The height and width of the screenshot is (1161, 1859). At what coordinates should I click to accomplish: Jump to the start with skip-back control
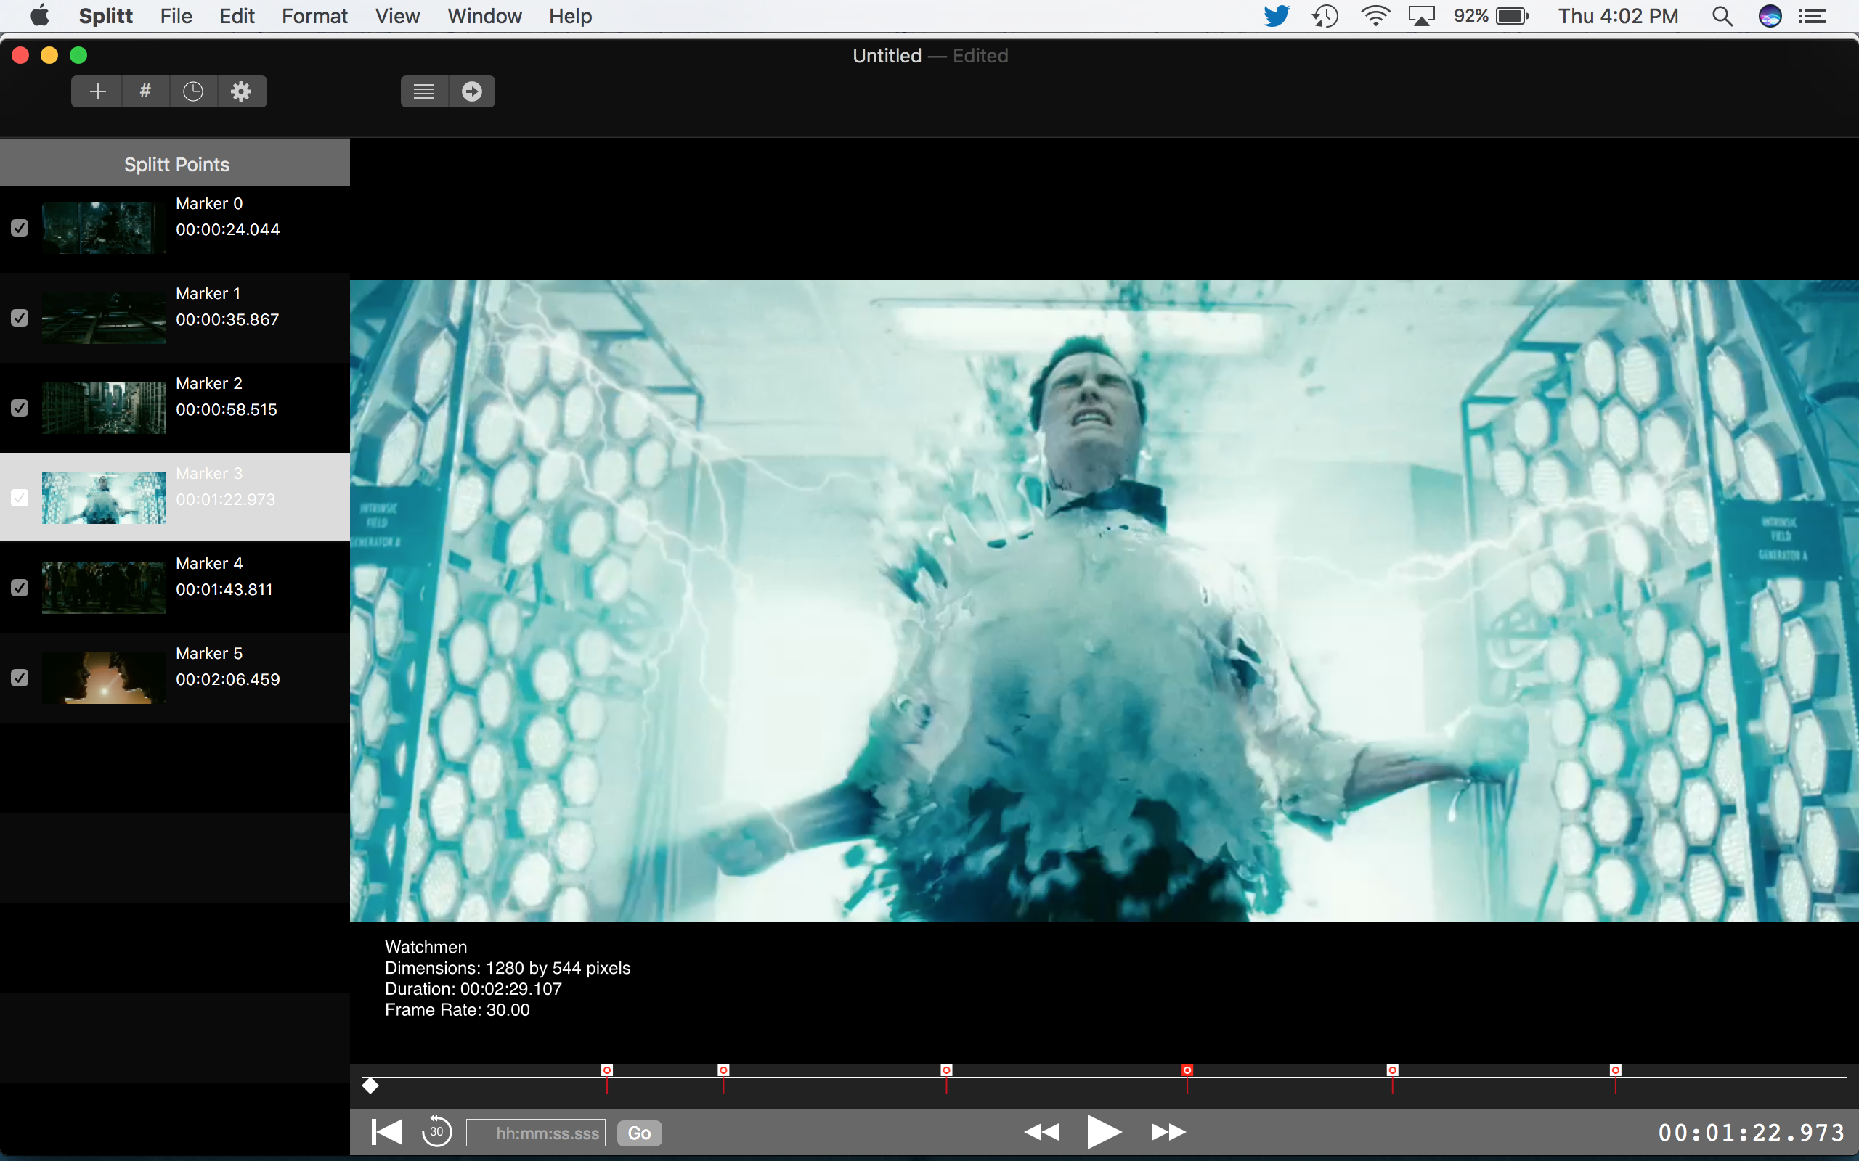click(386, 1132)
